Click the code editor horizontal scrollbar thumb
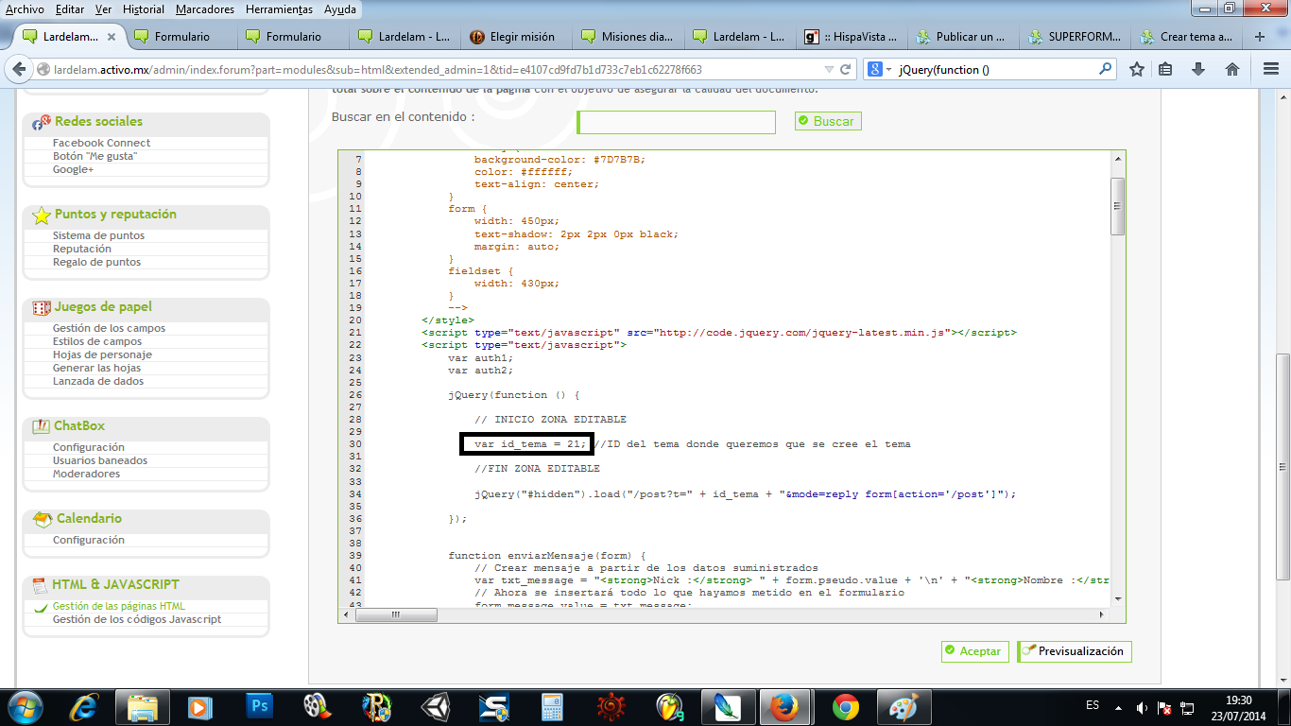The width and height of the screenshot is (1291, 726). point(395,614)
